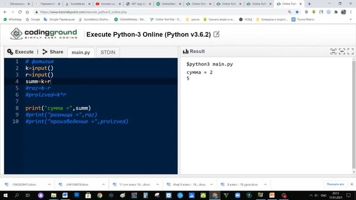Click the second Result panel layout icon
Screen dimensions: 356x200
[x=342, y=52]
